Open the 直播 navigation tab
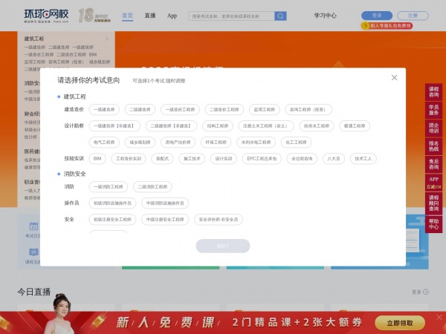 pos(150,16)
